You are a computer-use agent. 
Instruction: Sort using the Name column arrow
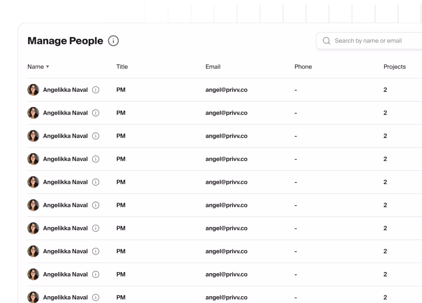(x=48, y=67)
